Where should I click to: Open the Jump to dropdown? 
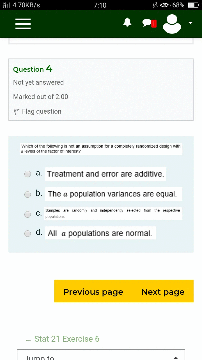(101, 357)
